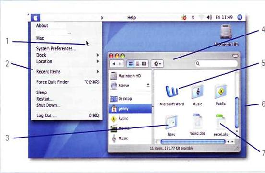265x173 pixels.
Task: Open the Apple menu icon
Action: pyautogui.click(x=36, y=18)
